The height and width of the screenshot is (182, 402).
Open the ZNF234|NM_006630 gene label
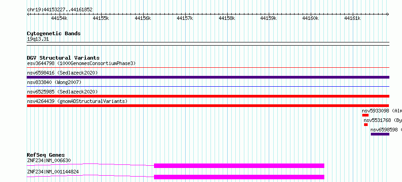[49, 161]
